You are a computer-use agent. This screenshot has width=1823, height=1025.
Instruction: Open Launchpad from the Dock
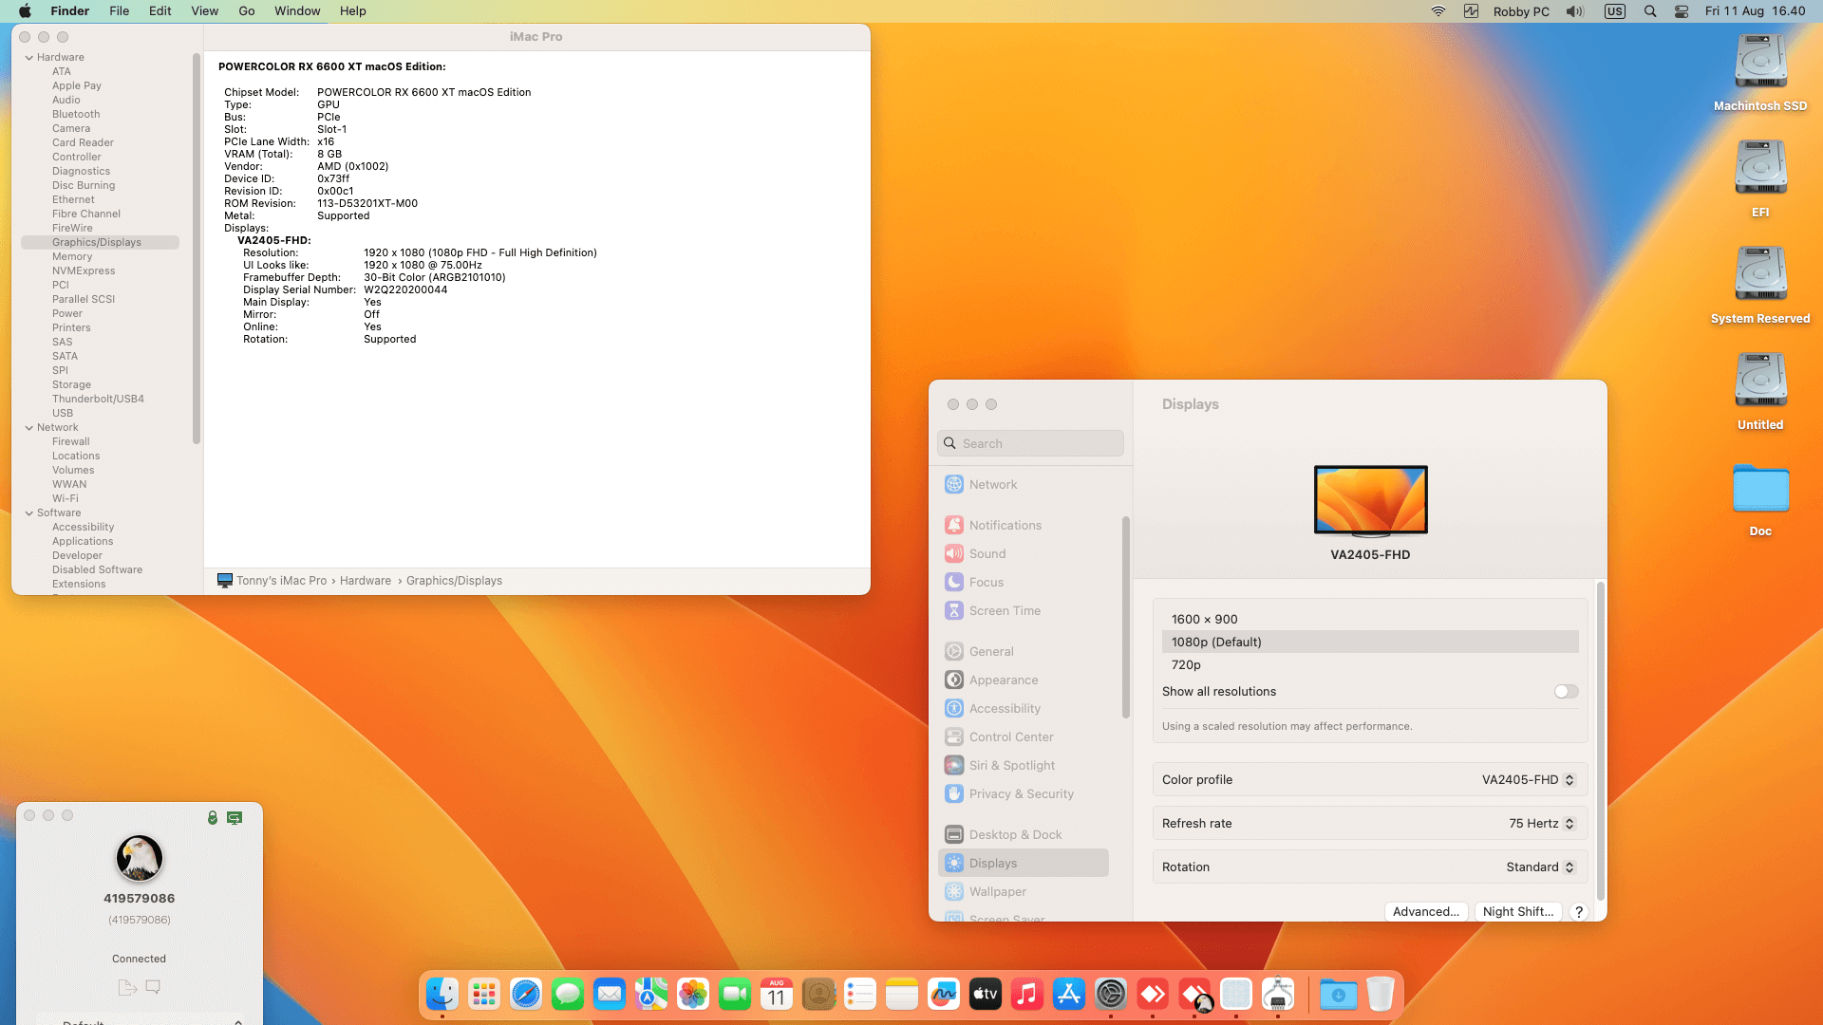(484, 994)
